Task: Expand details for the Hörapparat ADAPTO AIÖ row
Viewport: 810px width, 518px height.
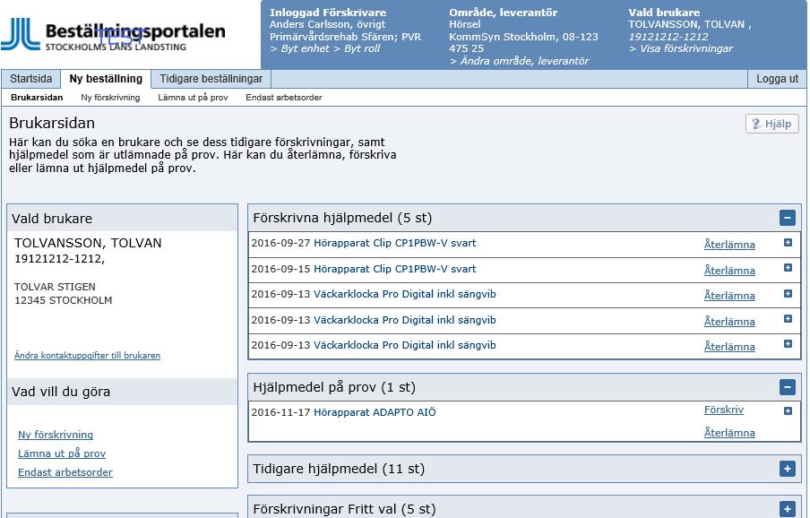Action: [788, 411]
